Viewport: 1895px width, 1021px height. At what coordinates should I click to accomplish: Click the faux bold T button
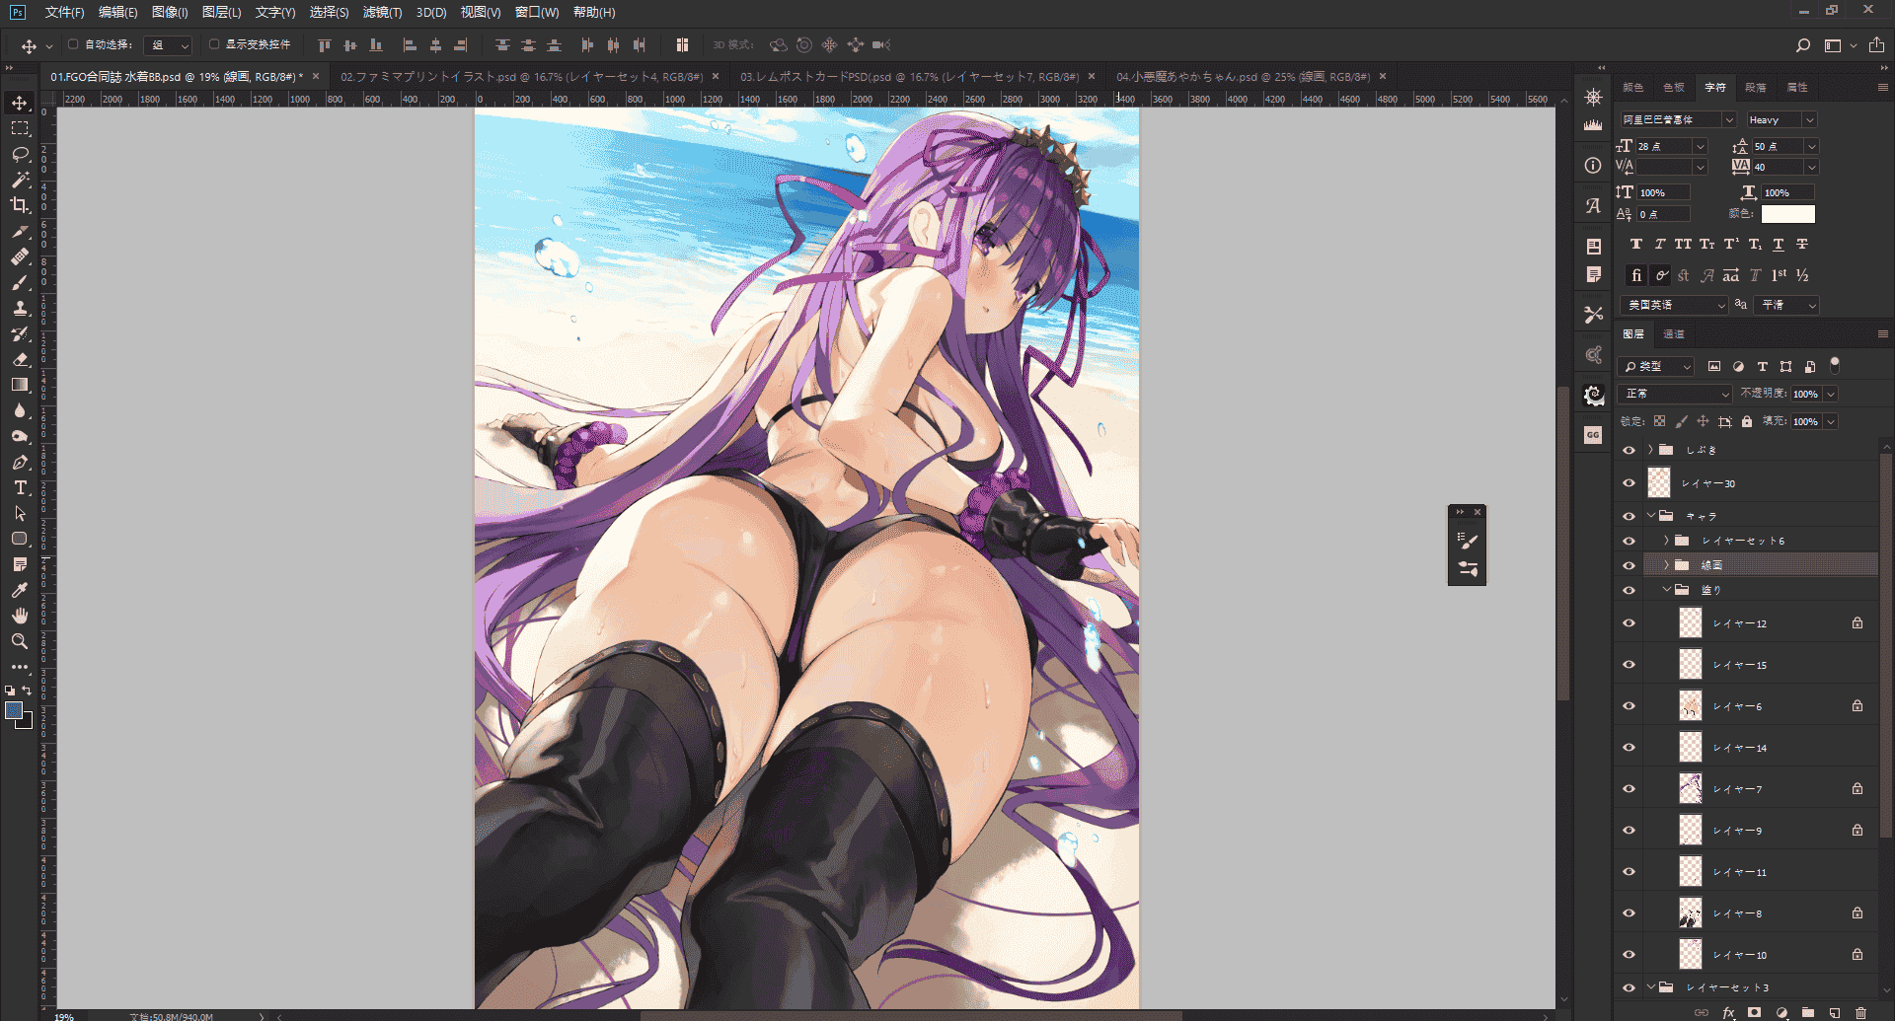[x=1635, y=244]
